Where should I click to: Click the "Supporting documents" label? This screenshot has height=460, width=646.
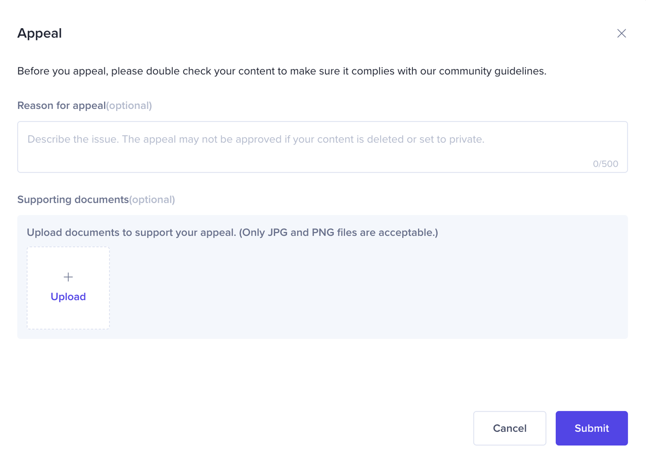coord(73,199)
